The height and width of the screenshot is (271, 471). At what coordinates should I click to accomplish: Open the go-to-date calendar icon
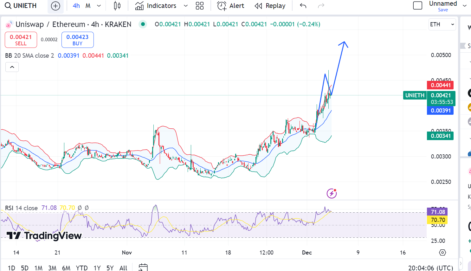(x=143, y=267)
